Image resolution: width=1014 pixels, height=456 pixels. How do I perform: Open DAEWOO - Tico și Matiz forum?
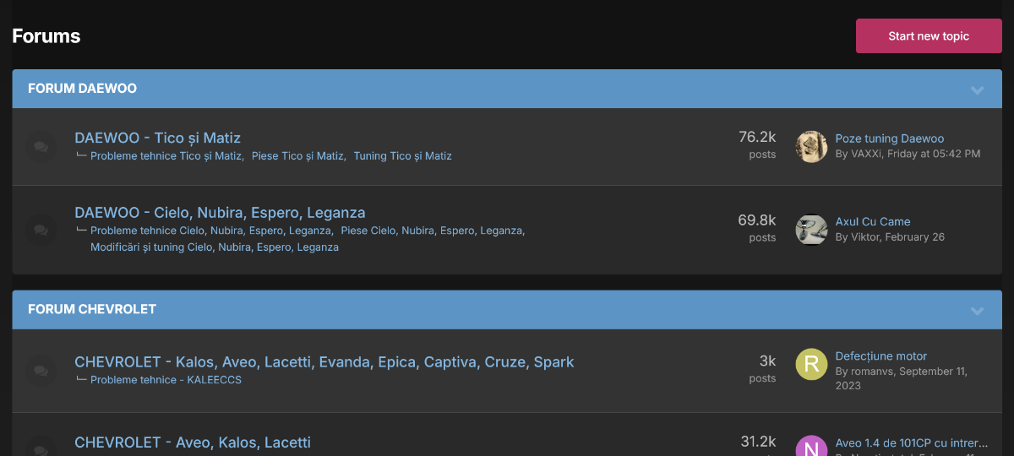(158, 138)
